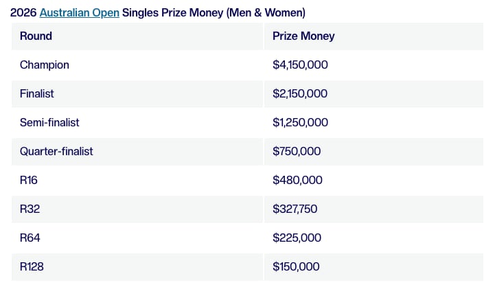
Task: Click the $225,000 prize amount
Action: point(297,238)
